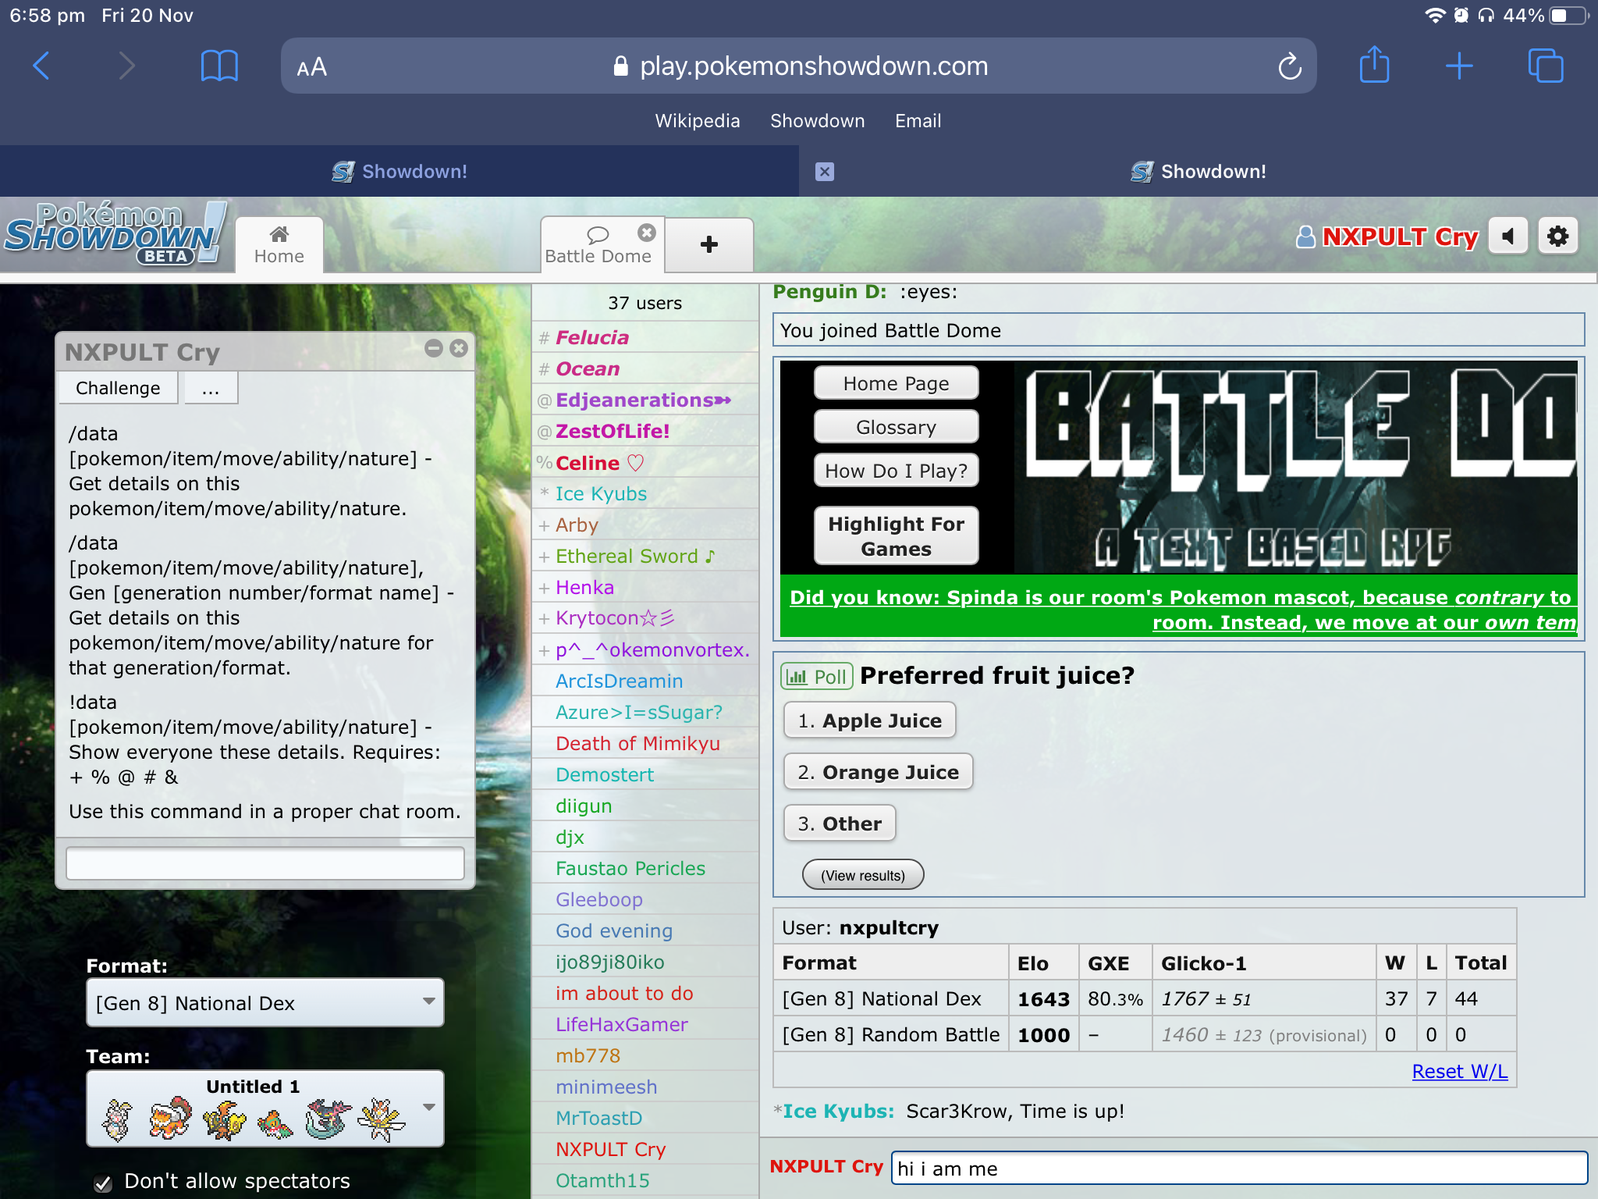Uncheck Don't allow spectators
Viewport: 1598px width, 1199px height.
(103, 1183)
